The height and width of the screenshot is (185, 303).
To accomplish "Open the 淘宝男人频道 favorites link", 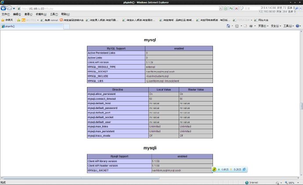I will (102, 20).
